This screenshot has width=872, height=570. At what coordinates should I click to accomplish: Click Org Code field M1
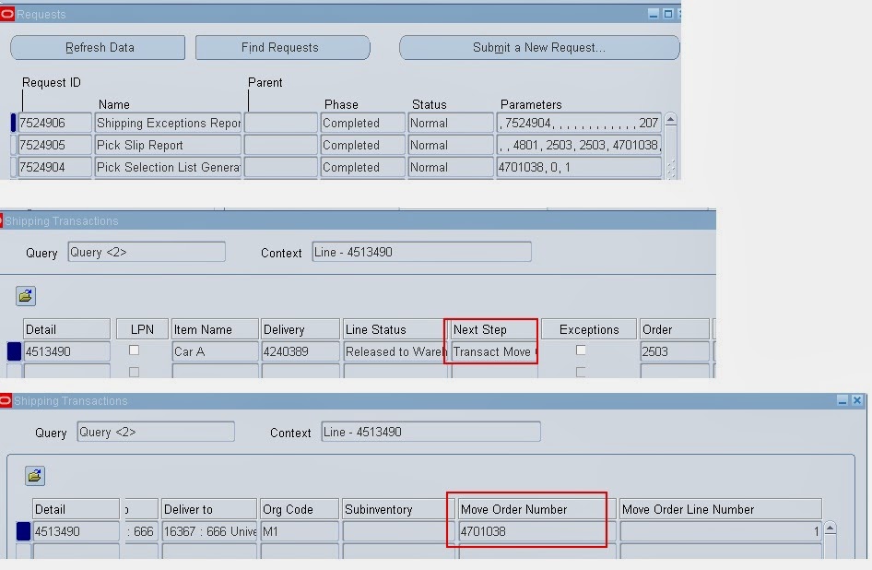[x=300, y=531]
